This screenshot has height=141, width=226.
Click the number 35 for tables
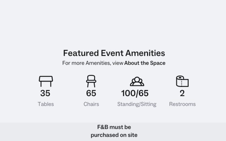click(x=45, y=93)
